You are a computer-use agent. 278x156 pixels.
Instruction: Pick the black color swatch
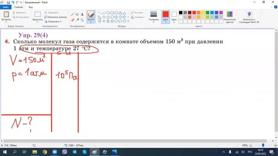(x=181, y=13)
